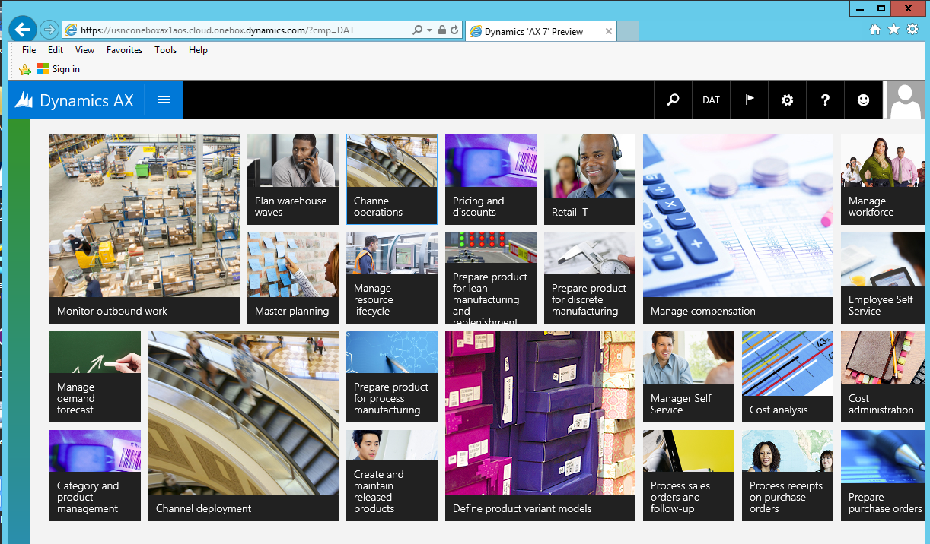Open the user profile avatar
The image size is (930, 544).
pos(905,100)
